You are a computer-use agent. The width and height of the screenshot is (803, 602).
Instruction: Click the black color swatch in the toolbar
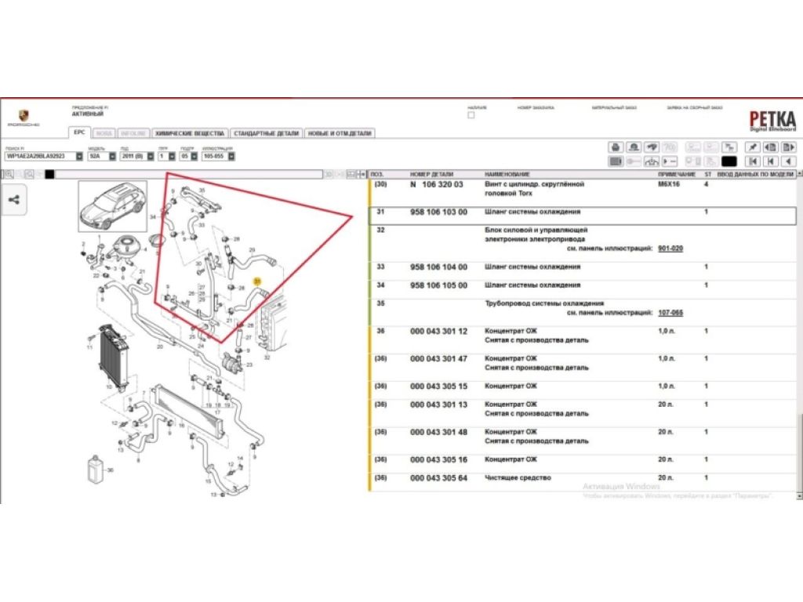729,161
